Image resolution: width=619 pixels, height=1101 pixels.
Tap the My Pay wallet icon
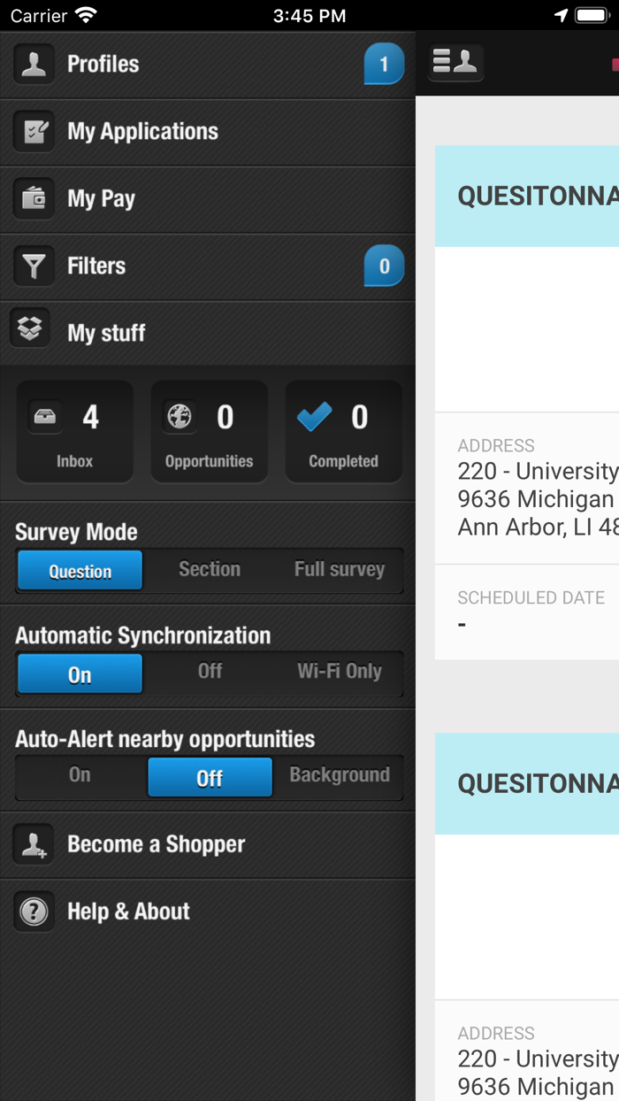tap(34, 198)
